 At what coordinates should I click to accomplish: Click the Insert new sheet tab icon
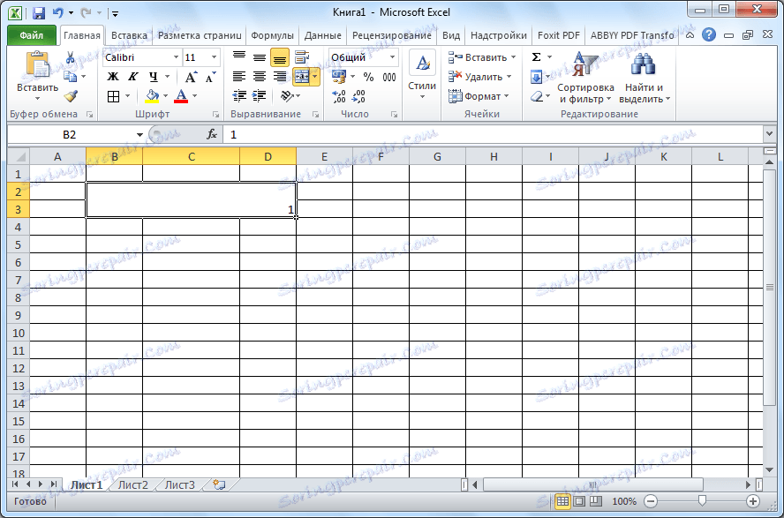tap(219, 484)
